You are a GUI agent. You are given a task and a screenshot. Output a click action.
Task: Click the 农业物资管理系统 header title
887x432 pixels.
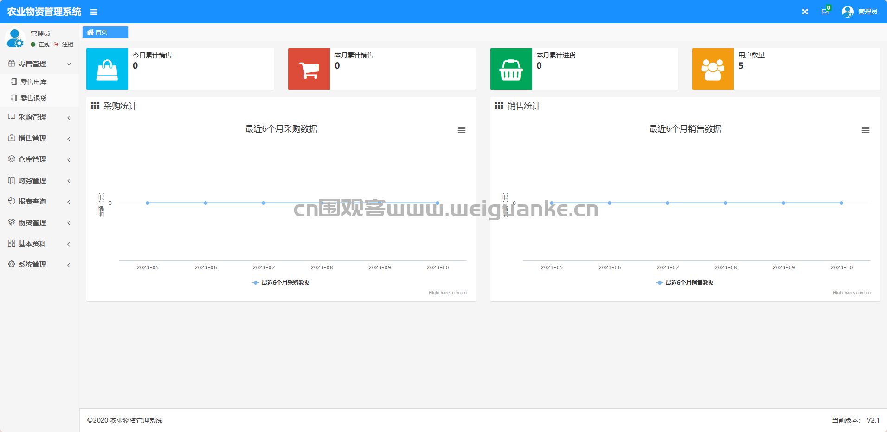44,12
